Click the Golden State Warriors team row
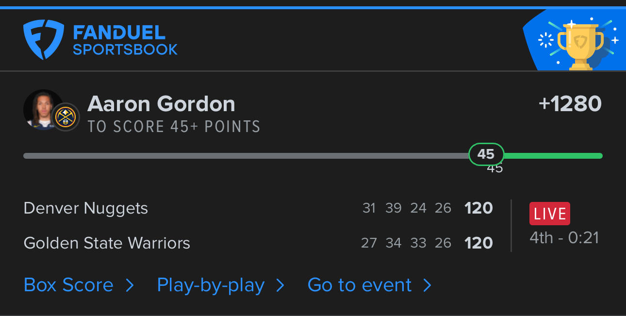This screenshot has height=316, width=626. pos(107,243)
